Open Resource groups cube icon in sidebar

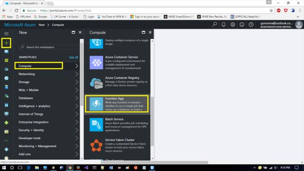click(7, 69)
